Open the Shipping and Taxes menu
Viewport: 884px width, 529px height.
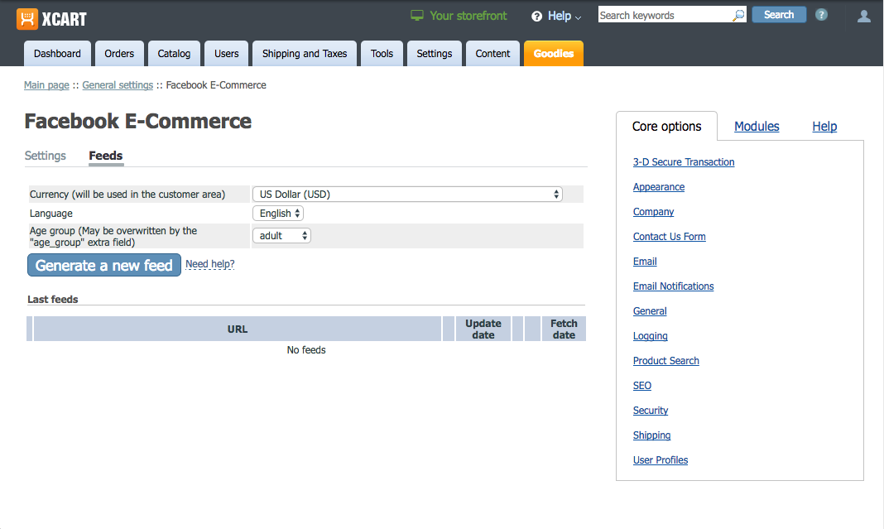click(x=305, y=54)
